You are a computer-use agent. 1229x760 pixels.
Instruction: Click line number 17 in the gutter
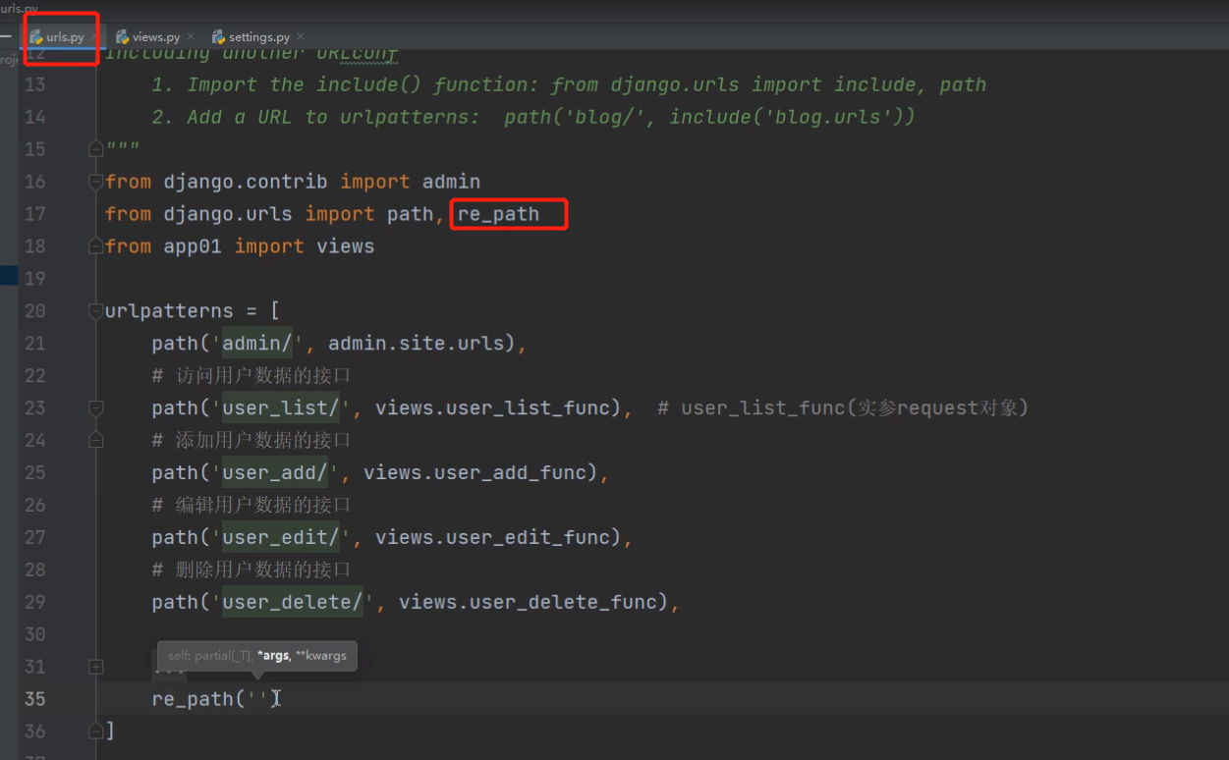34,214
